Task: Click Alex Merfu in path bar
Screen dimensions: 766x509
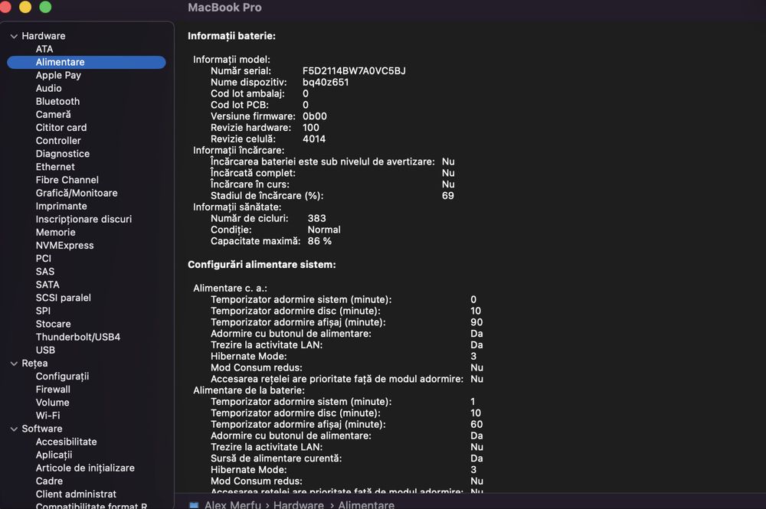Action: [x=233, y=504]
